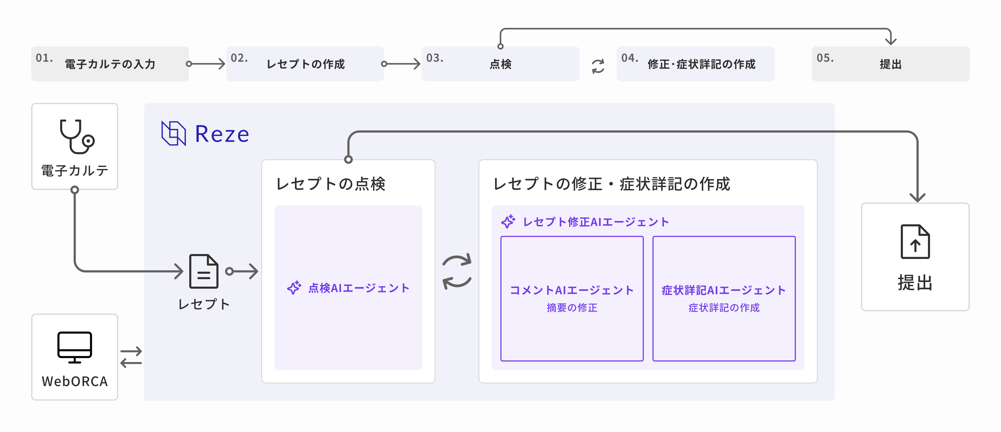
Task: Click the sparkle icon beside 点検AIエージェント
Action: click(294, 288)
